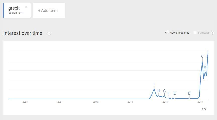The image size is (217, 120).
Task: Click the Add term box
Action: coord(49,10)
